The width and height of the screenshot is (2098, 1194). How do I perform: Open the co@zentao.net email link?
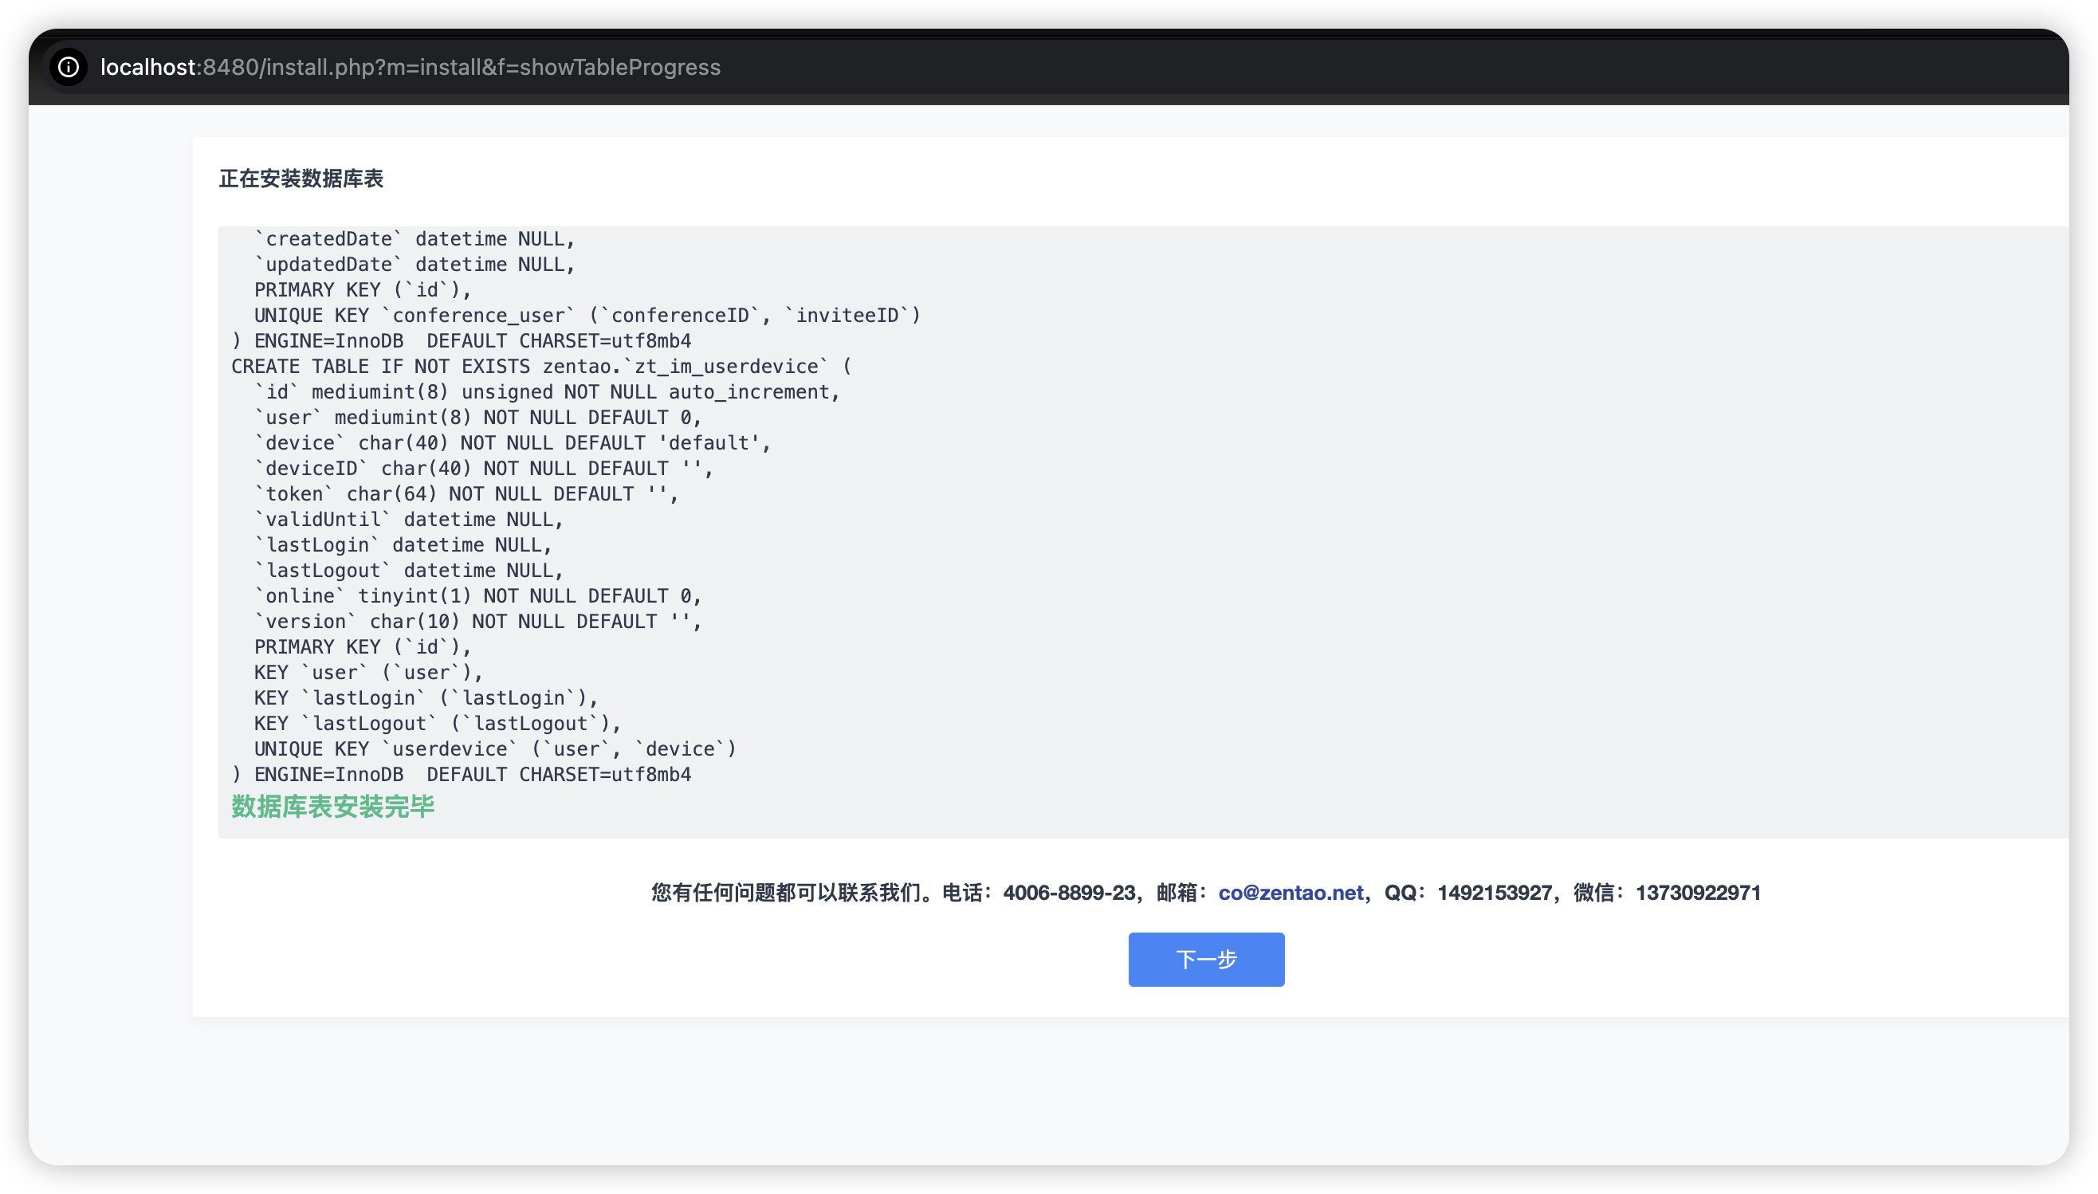pos(1291,892)
